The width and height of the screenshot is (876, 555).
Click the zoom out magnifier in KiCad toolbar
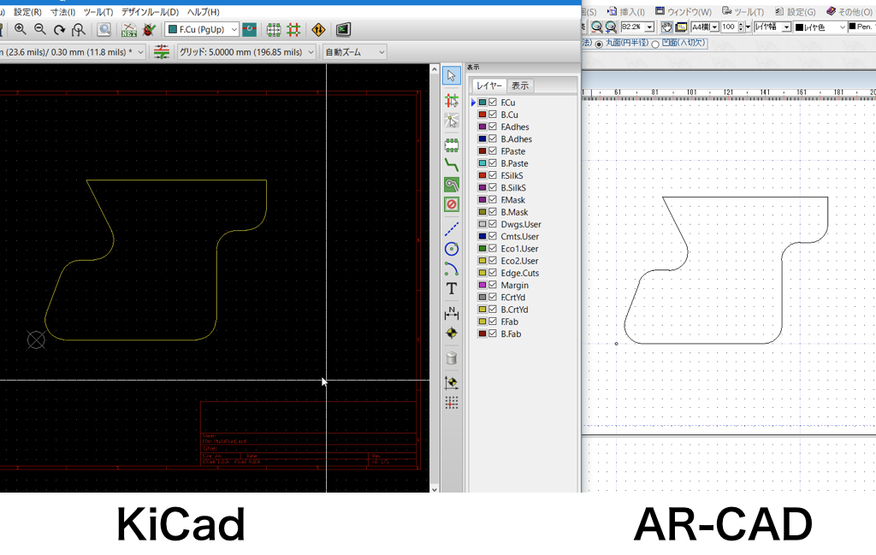pos(39,29)
